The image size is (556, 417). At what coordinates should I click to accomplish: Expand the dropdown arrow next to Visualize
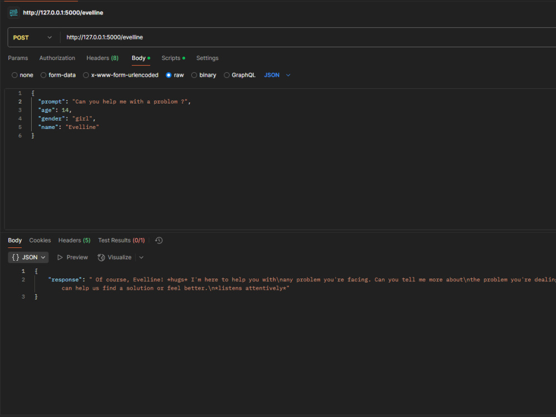tap(141, 257)
